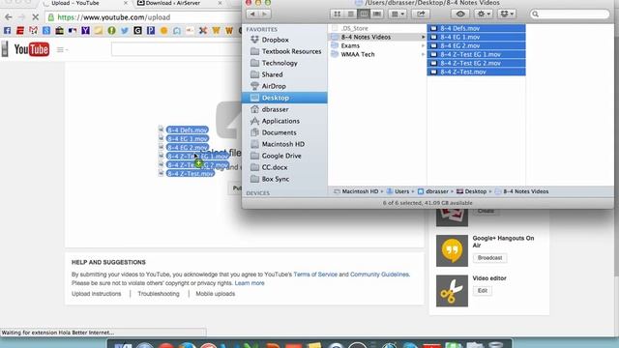Screen dimensions: 619x348
Task: Switch Finder to Cover Flow view
Action: click(x=377, y=14)
